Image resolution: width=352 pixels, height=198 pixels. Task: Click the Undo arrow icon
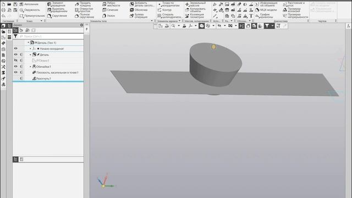click(3, 16)
